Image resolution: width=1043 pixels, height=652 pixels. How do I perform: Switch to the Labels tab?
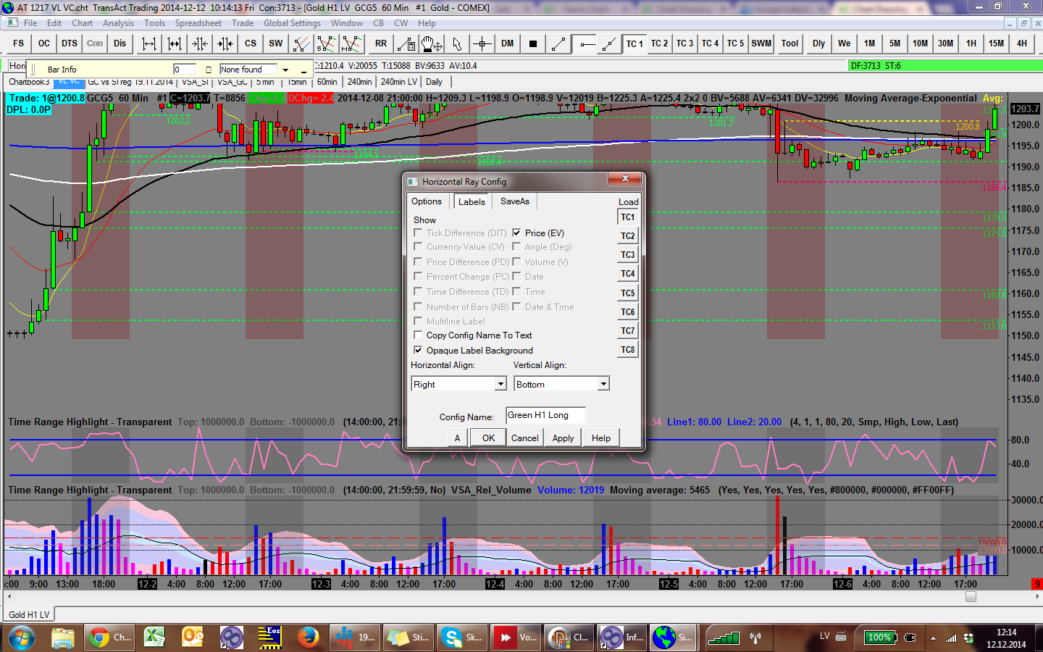tap(472, 202)
